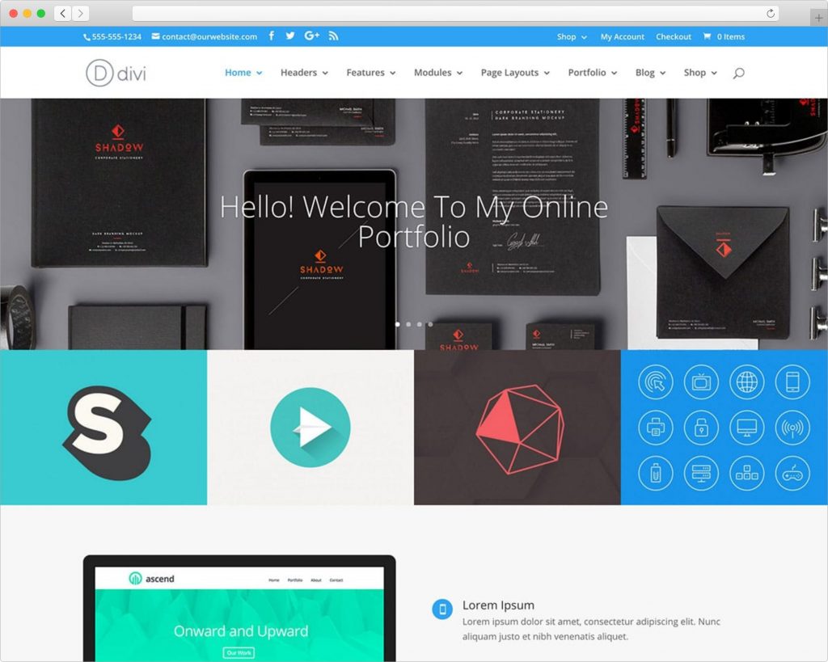
Task: Click the shopping cart icon
Action: 708,36
